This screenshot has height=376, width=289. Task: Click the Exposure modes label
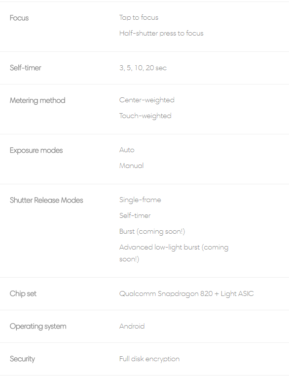36,151
